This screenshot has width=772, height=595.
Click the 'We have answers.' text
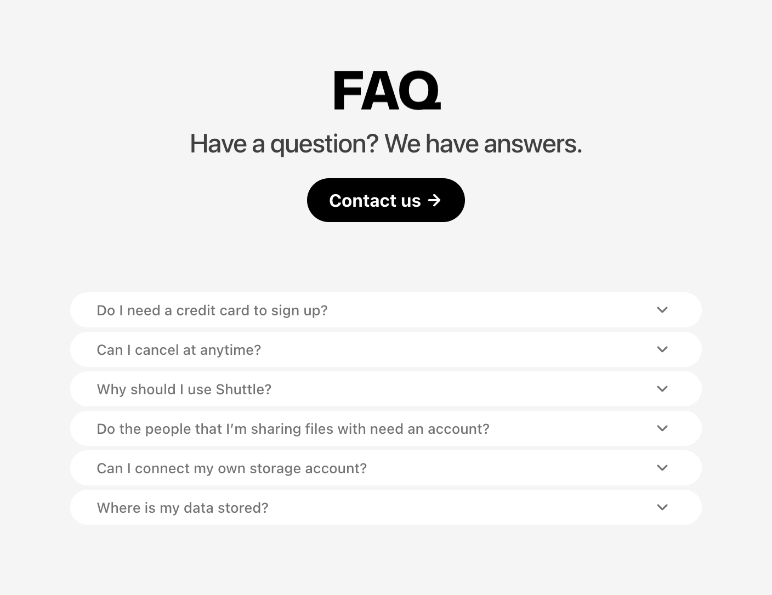[483, 144]
